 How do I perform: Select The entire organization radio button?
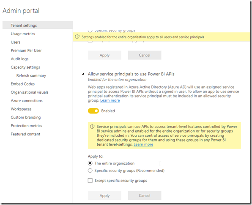90,163
